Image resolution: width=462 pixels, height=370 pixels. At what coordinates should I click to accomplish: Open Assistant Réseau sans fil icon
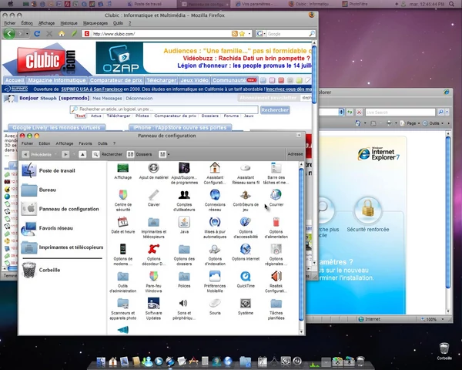coord(245,168)
